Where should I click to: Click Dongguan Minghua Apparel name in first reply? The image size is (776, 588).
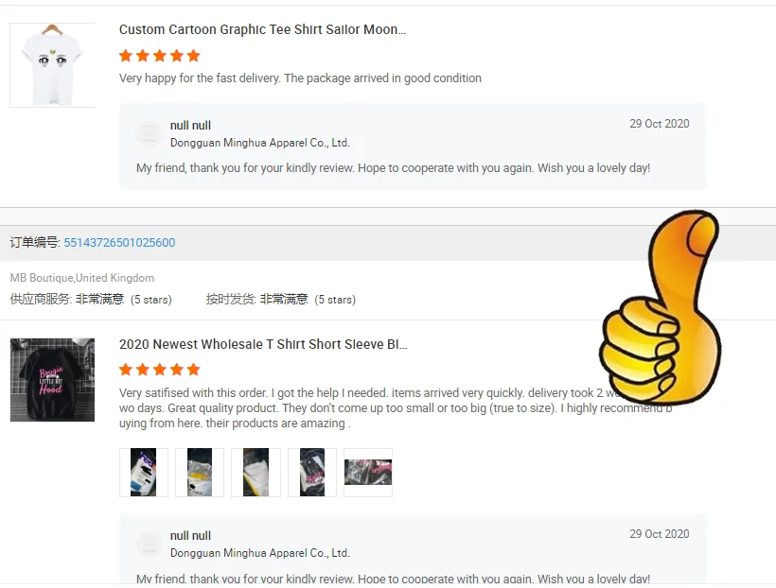coord(260,143)
